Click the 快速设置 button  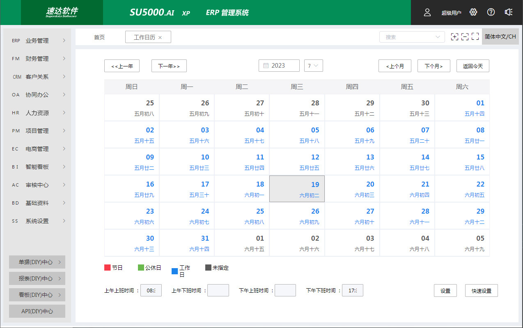pos(481,291)
